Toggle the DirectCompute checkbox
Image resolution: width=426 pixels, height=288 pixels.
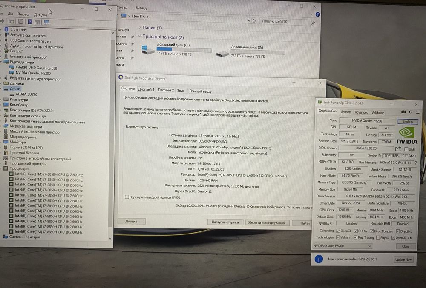pyautogui.click(x=371, y=231)
